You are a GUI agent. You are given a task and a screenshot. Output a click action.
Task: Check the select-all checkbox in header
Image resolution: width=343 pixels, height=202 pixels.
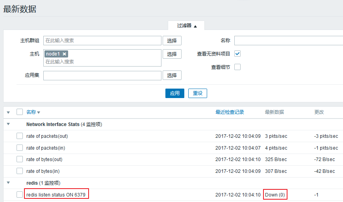coord(20,112)
